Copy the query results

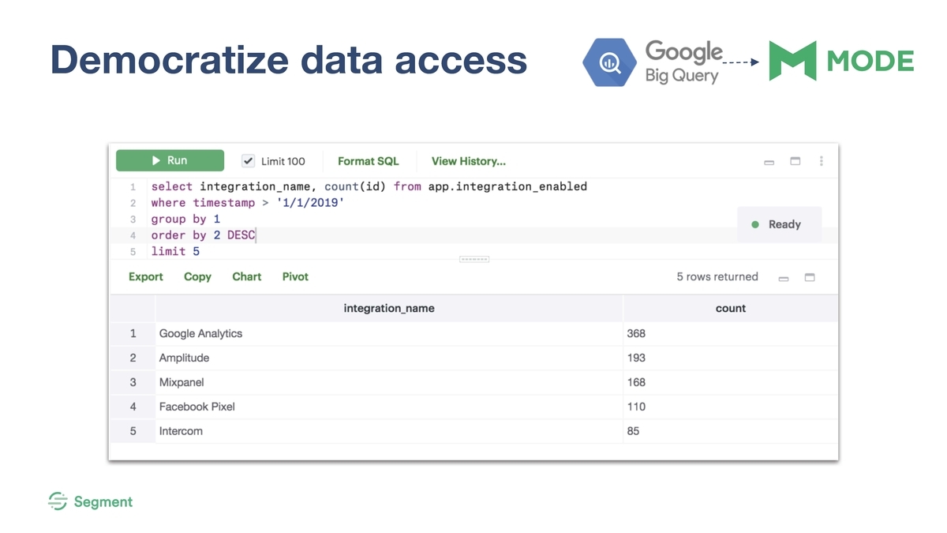click(197, 276)
